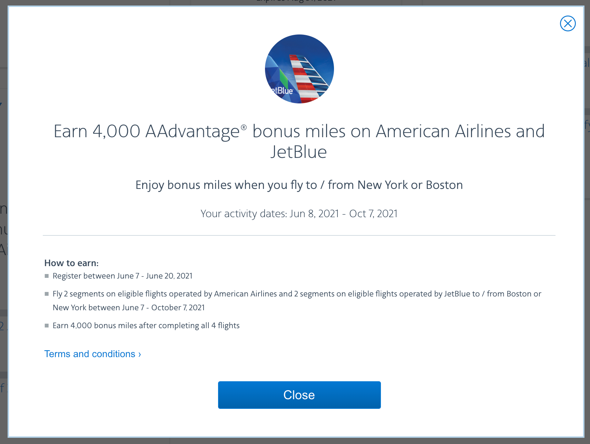Open the How to earn section
Viewport: 590px width, 444px height.
click(x=71, y=263)
